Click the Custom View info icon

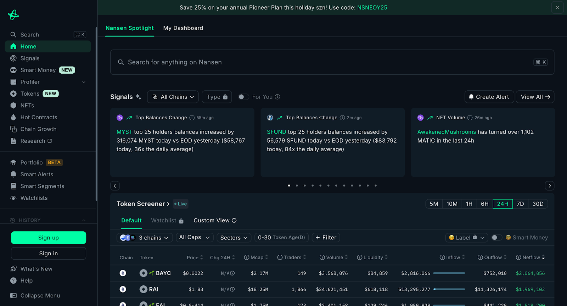coord(234,220)
